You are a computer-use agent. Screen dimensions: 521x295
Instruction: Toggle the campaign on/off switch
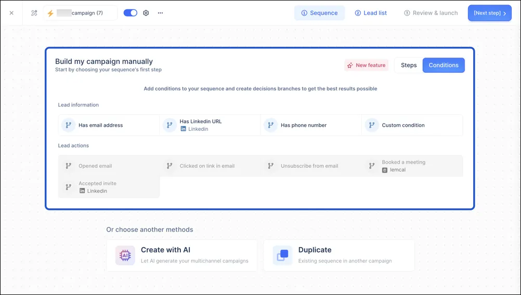[130, 13]
